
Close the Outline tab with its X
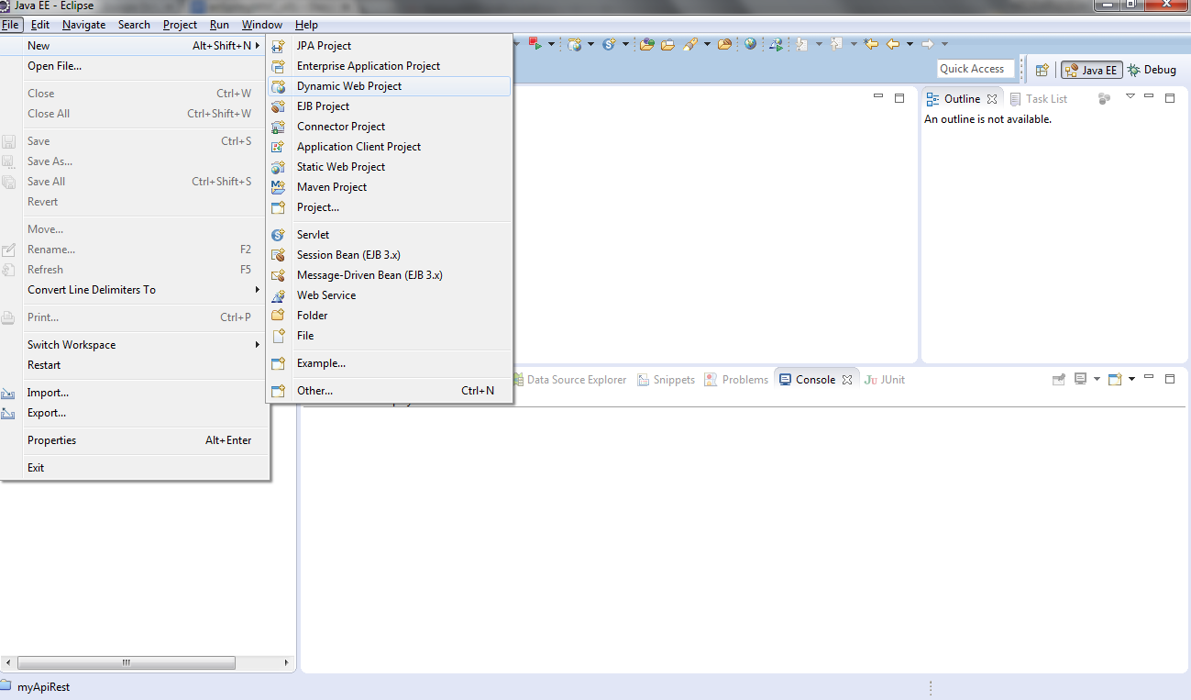[992, 99]
